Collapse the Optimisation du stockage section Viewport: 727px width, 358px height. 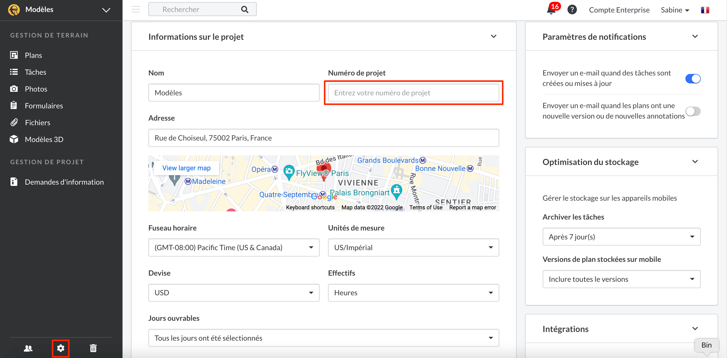[695, 161]
